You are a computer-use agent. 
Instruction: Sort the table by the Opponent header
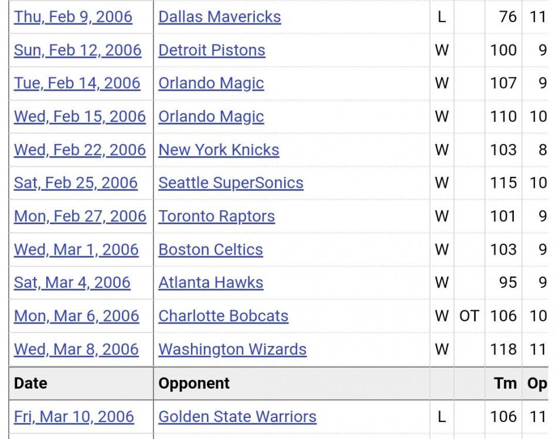point(194,383)
